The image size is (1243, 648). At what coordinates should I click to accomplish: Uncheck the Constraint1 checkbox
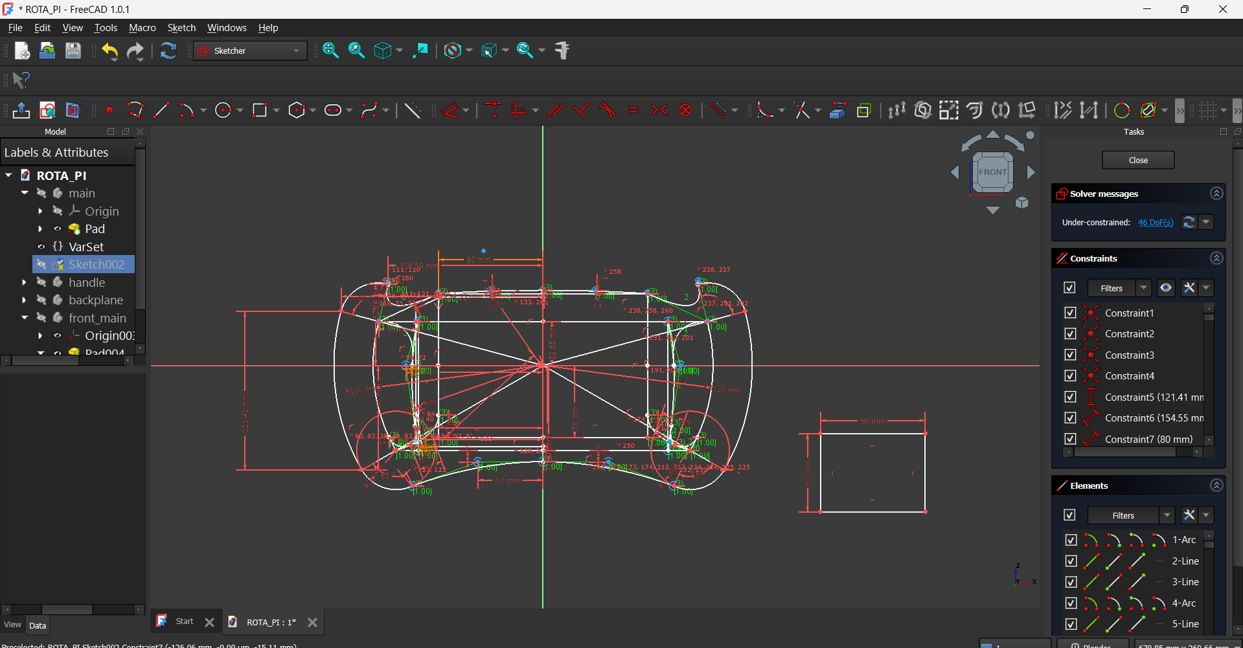tap(1070, 313)
